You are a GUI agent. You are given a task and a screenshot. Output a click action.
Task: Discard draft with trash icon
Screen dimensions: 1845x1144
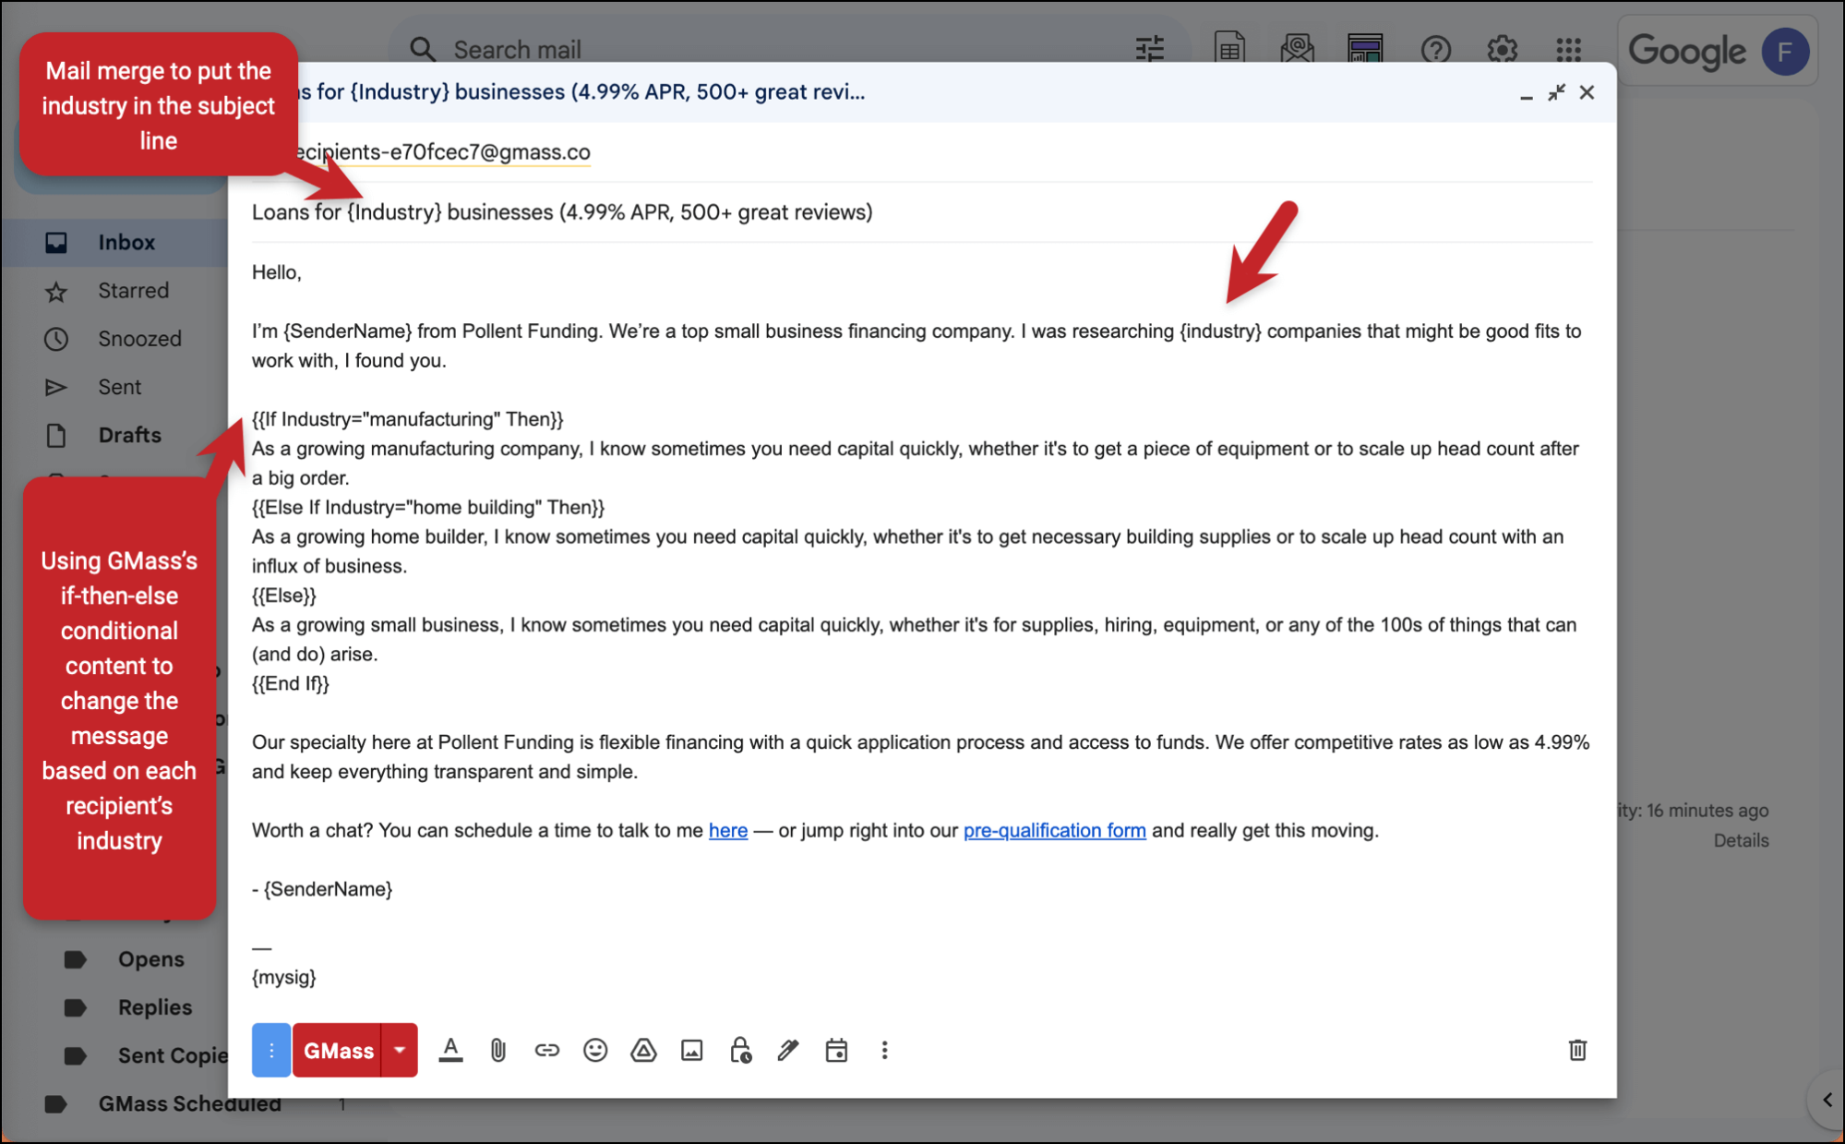pos(1577,1050)
